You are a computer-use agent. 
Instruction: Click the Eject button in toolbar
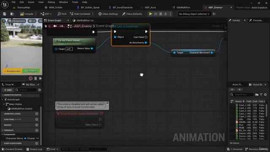[165, 14]
